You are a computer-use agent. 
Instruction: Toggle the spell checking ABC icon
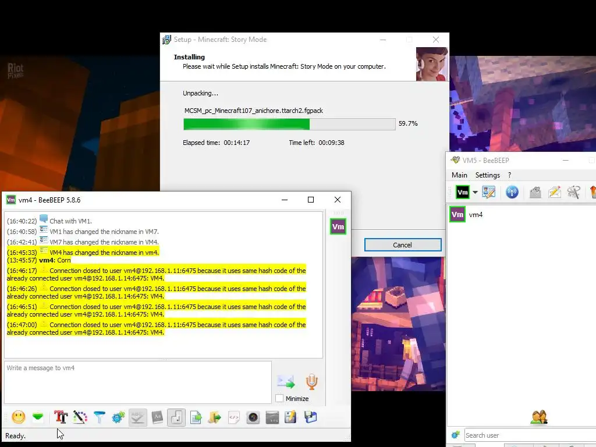click(137, 417)
